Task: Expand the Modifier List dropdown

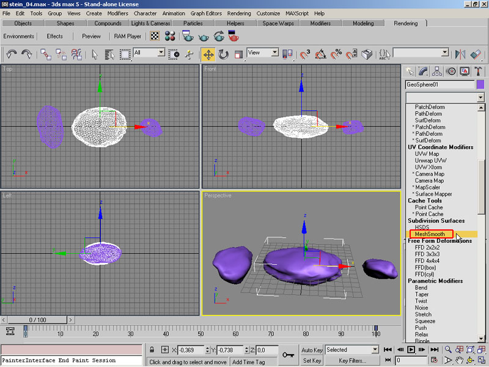Action: (480, 98)
